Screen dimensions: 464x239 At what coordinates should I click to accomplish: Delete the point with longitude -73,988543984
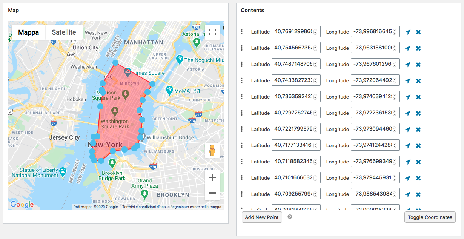(x=418, y=194)
